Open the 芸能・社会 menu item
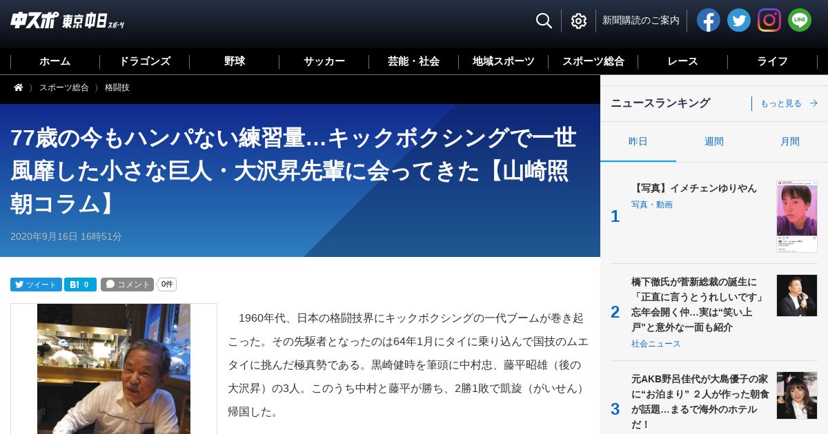Image resolution: width=828 pixels, height=434 pixels. click(x=414, y=61)
